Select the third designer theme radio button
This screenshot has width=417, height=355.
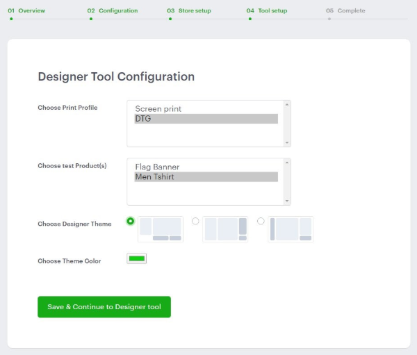(x=261, y=221)
